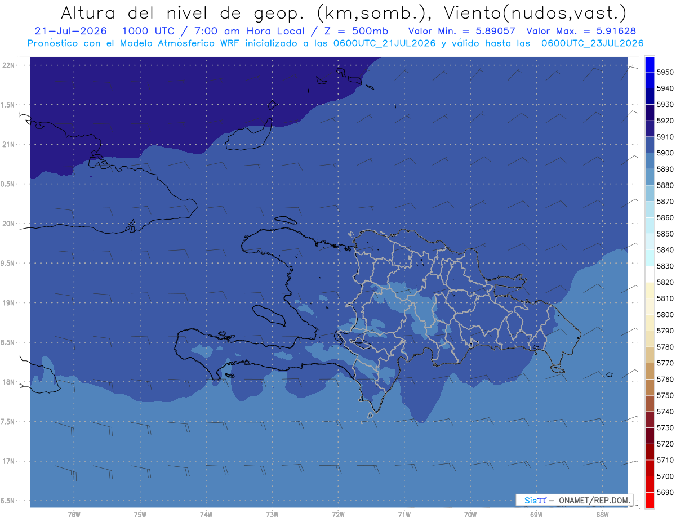Click the "74W" longitude axis label
This screenshot has height=522, width=676.
[x=206, y=515]
